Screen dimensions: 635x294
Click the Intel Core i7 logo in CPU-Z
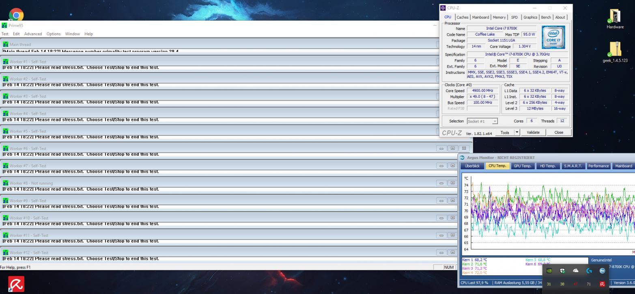(x=553, y=37)
